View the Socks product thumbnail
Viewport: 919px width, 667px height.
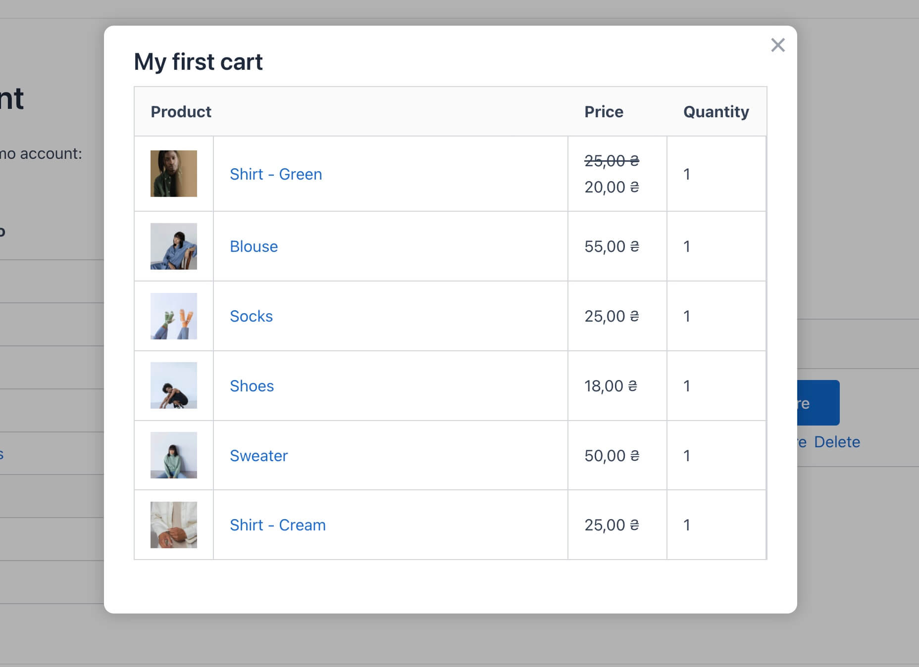[174, 316]
